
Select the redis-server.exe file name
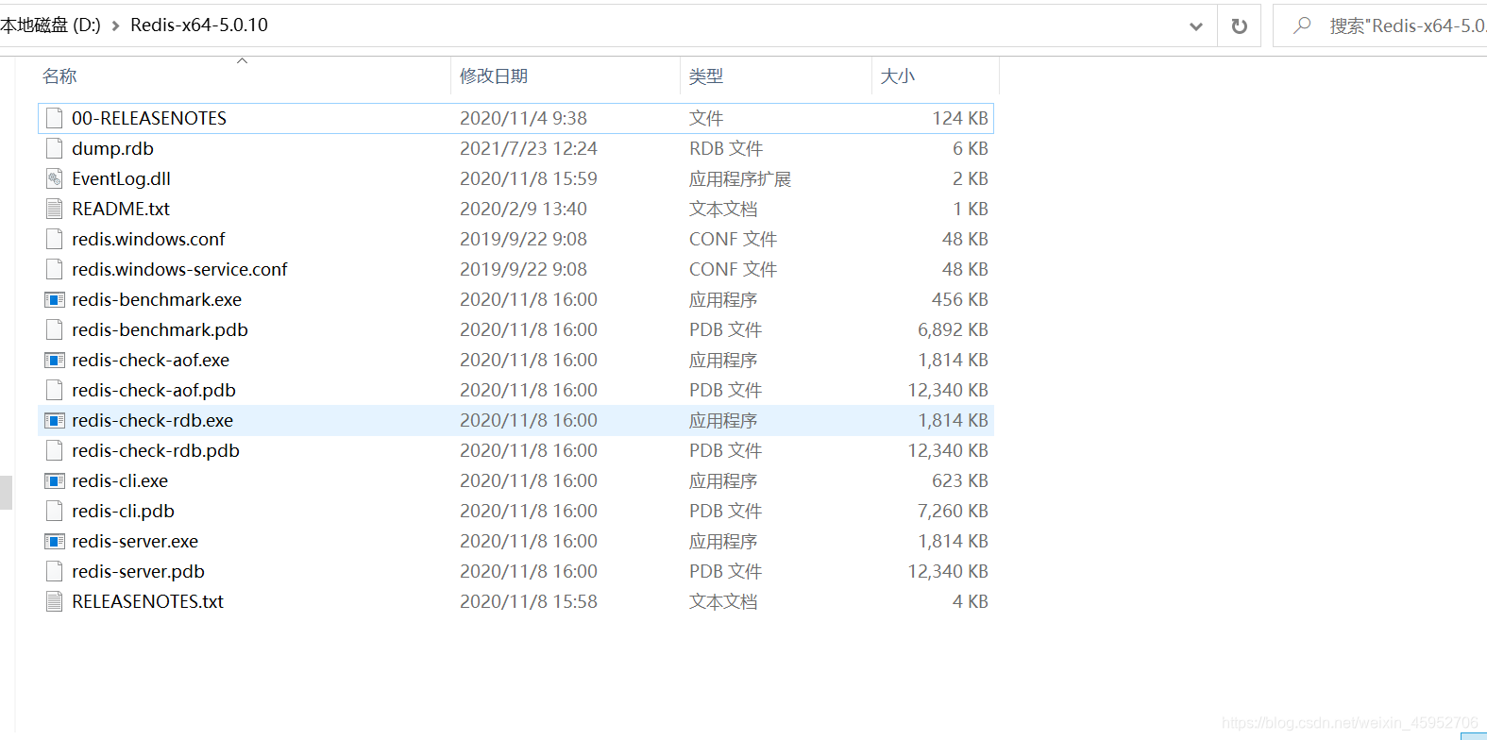click(x=135, y=541)
